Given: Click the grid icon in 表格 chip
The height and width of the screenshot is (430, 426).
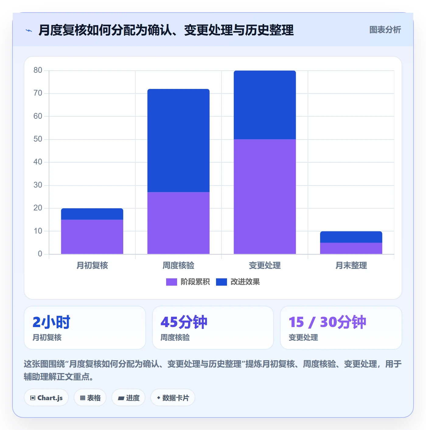Looking at the screenshot, I should pyautogui.click(x=82, y=398).
